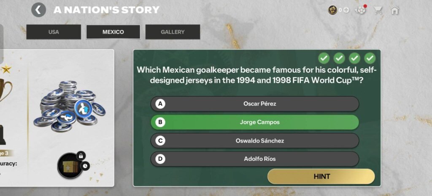
Task: Open the Gallery tab
Action: click(173, 32)
